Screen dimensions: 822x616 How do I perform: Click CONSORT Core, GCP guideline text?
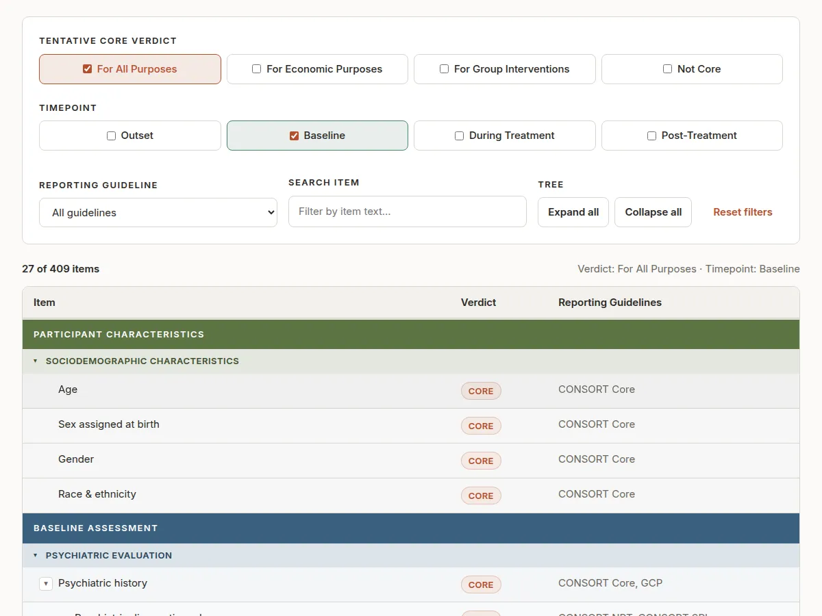tap(610, 583)
